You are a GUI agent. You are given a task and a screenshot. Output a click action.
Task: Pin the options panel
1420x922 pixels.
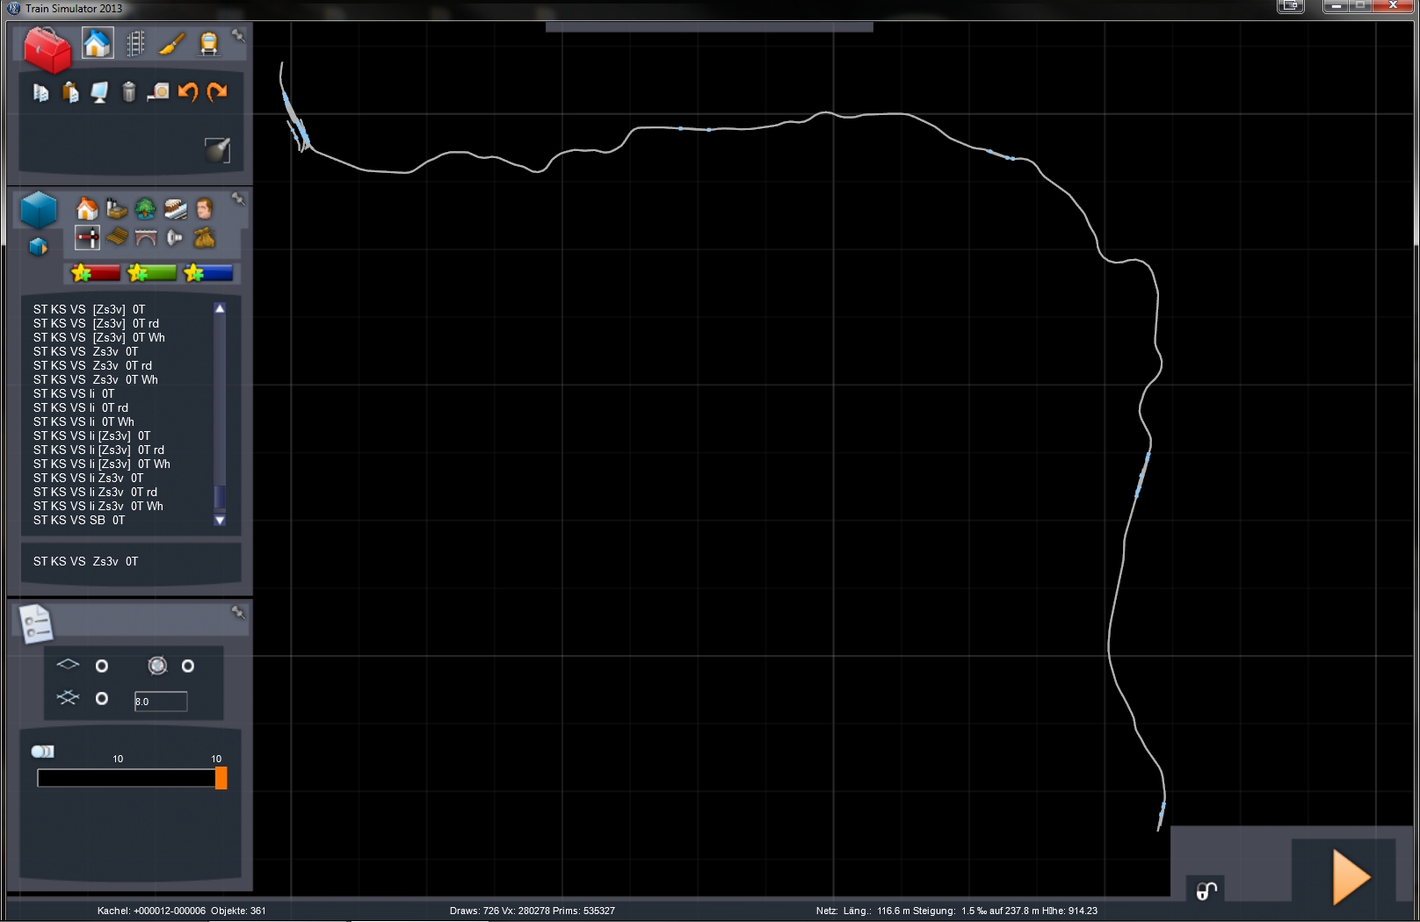[x=238, y=612]
